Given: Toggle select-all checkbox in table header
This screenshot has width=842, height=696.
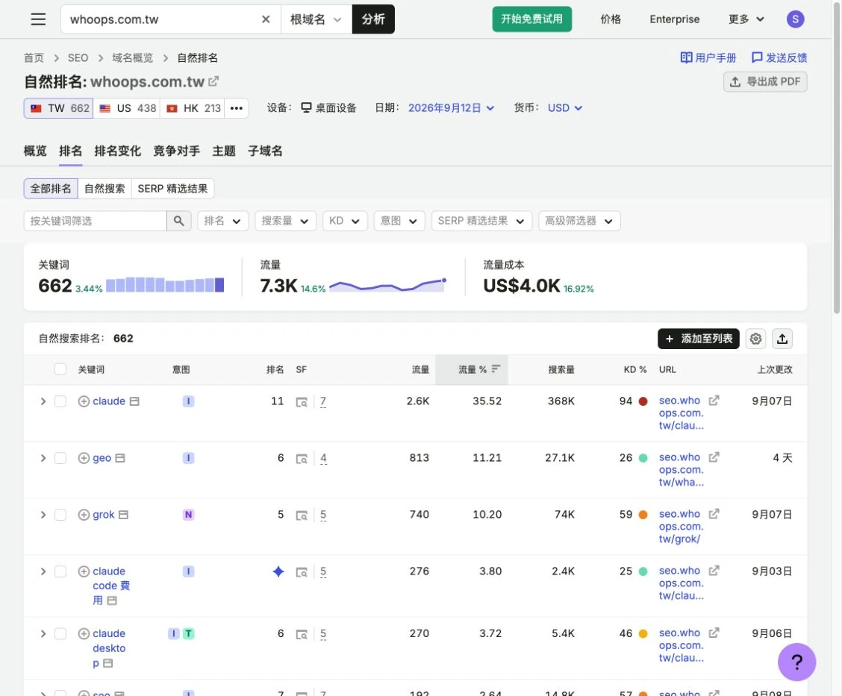Looking at the screenshot, I should [x=60, y=369].
